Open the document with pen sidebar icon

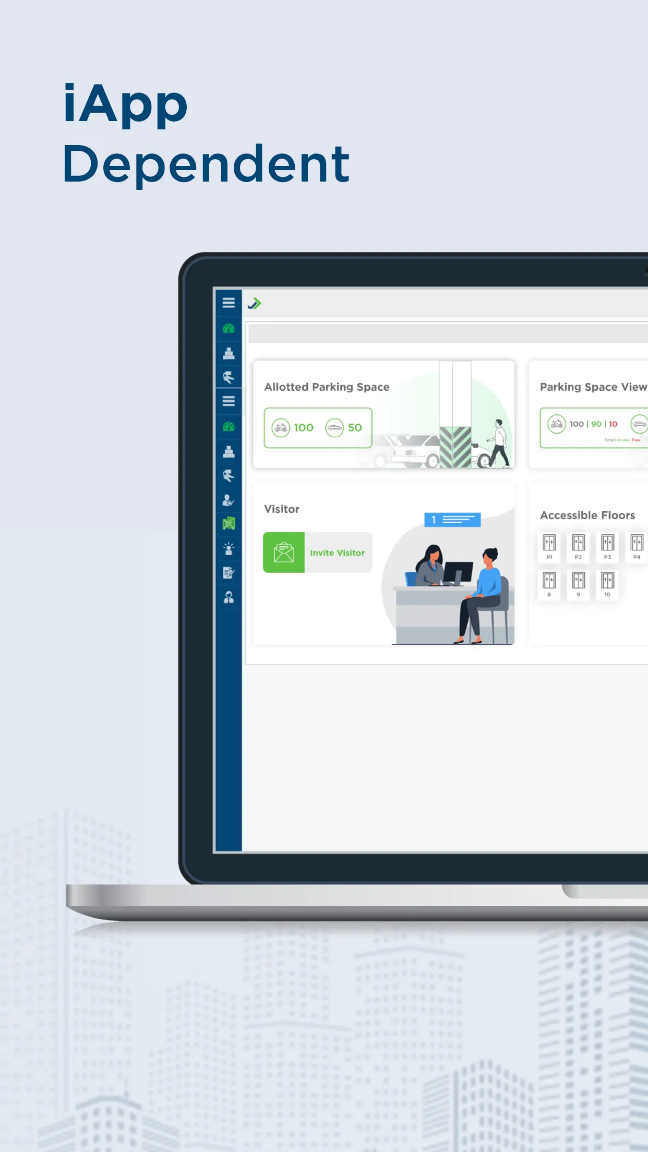coord(229,573)
